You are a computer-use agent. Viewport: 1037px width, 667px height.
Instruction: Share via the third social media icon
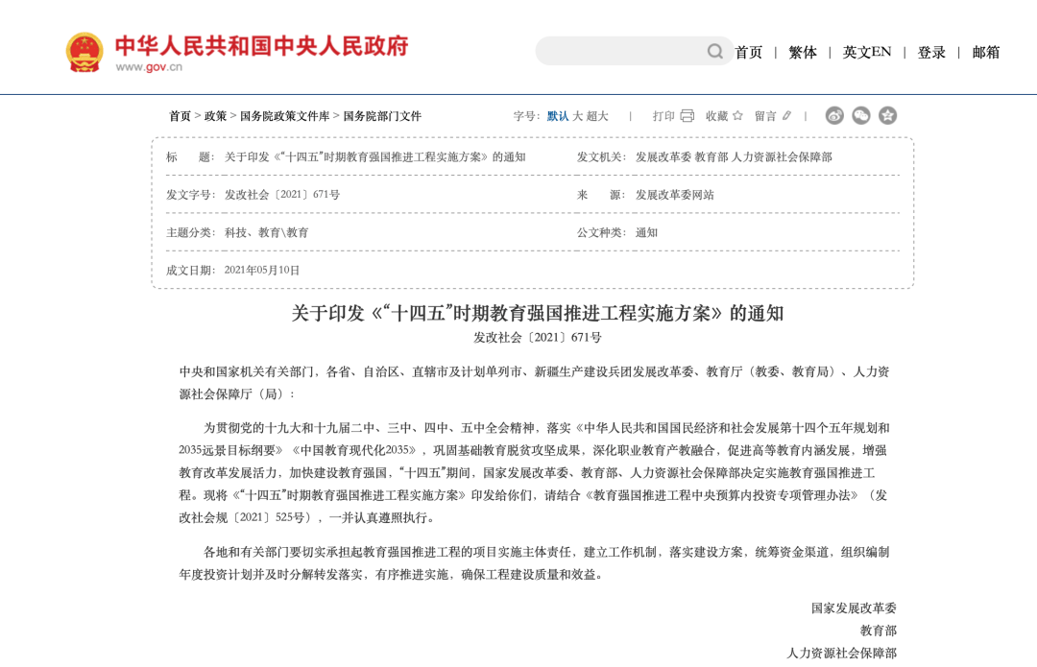click(888, 115)
